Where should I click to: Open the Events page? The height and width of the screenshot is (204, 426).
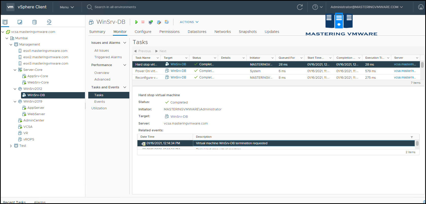100,102
